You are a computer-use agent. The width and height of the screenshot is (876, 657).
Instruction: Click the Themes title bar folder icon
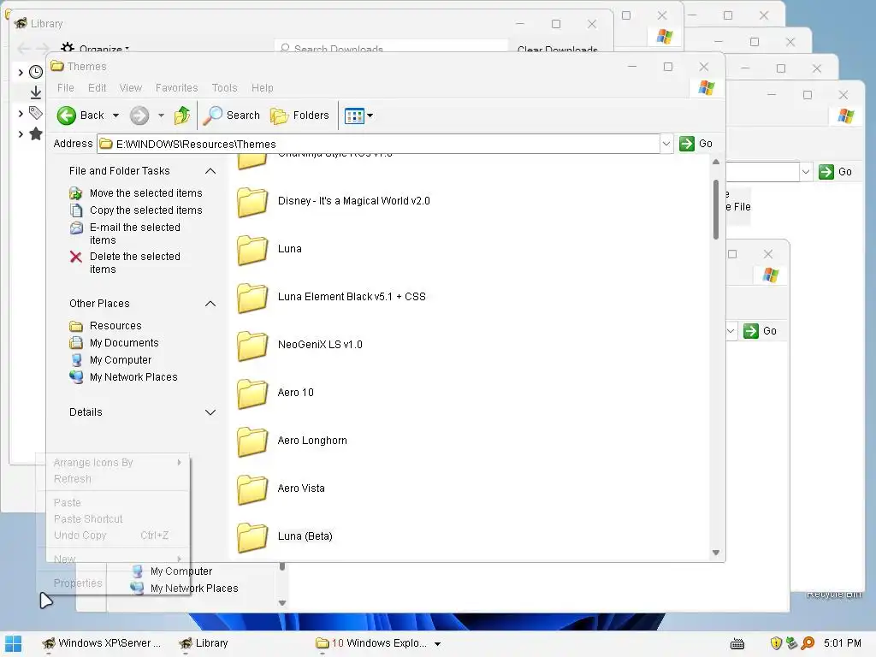tap(57, 66)
